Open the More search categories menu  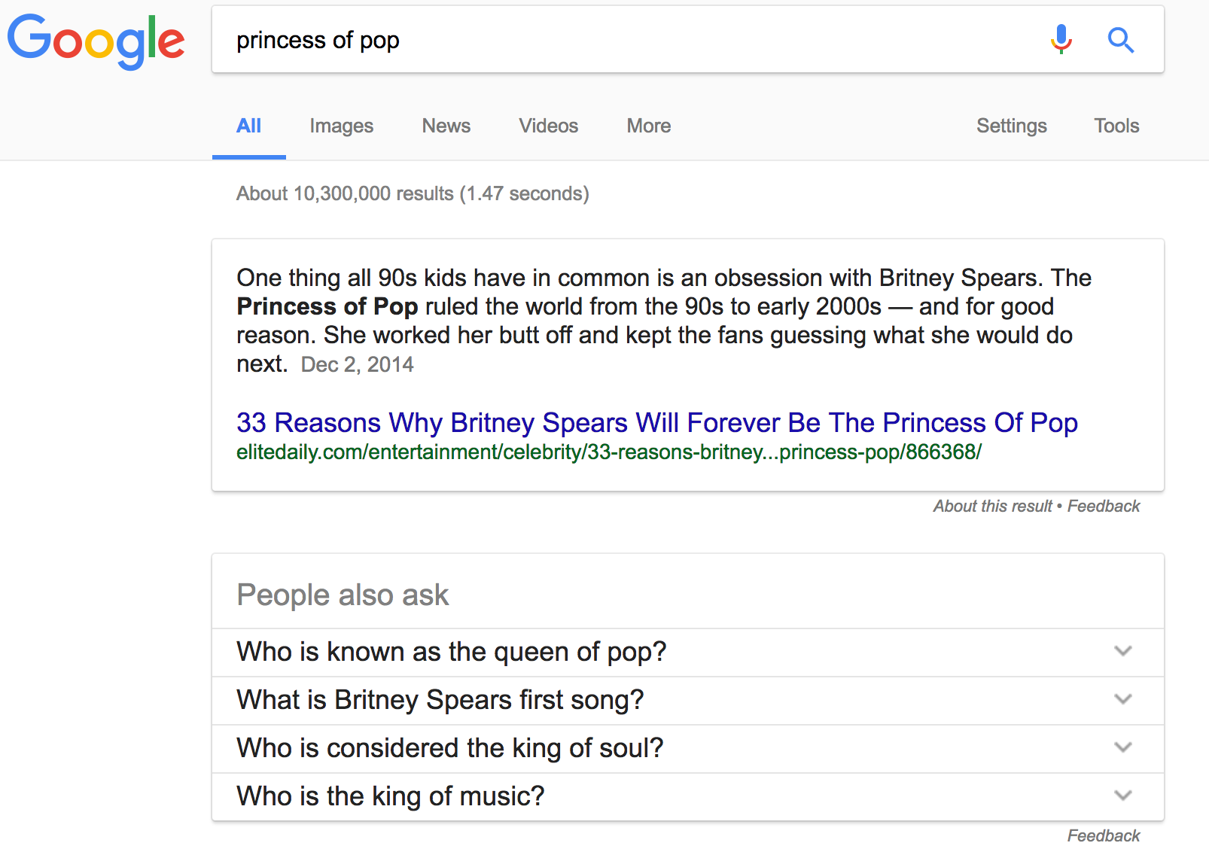(x=648, y=126)
